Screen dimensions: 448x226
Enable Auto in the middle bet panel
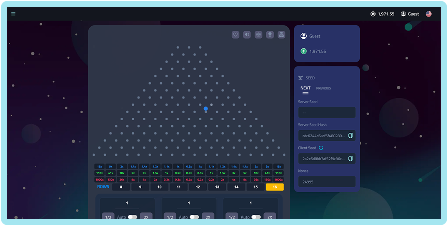coord(194,217)
